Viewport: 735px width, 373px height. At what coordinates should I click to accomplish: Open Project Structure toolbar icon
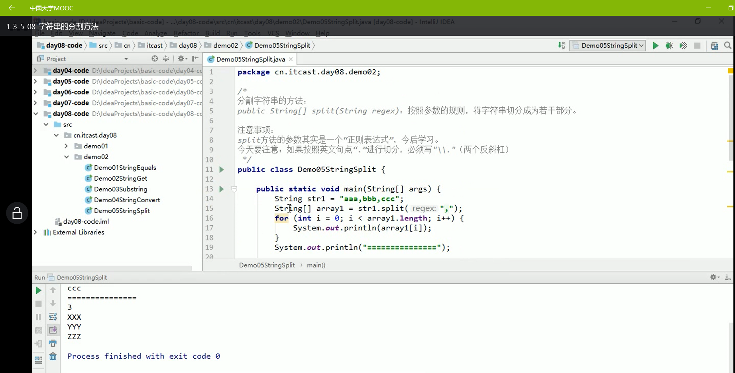point(714,46)
